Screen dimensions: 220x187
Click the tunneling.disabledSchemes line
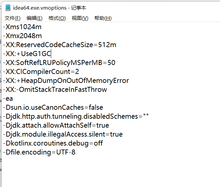pyautogui.click(x=75, y=116)
